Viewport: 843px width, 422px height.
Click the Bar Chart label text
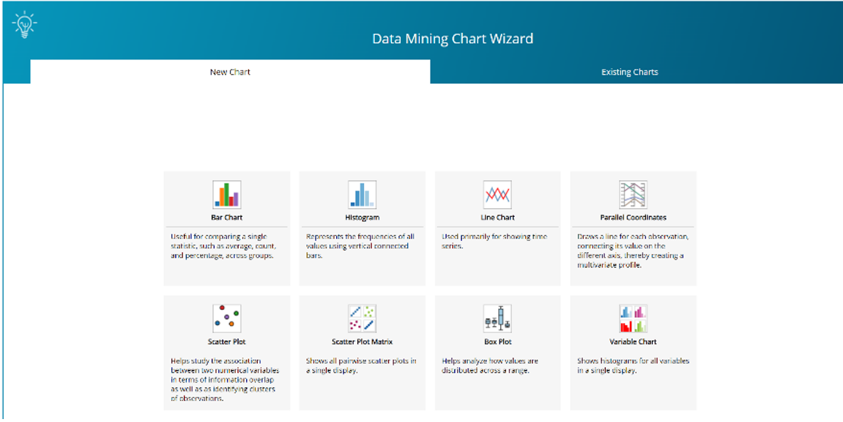point(226,217)
